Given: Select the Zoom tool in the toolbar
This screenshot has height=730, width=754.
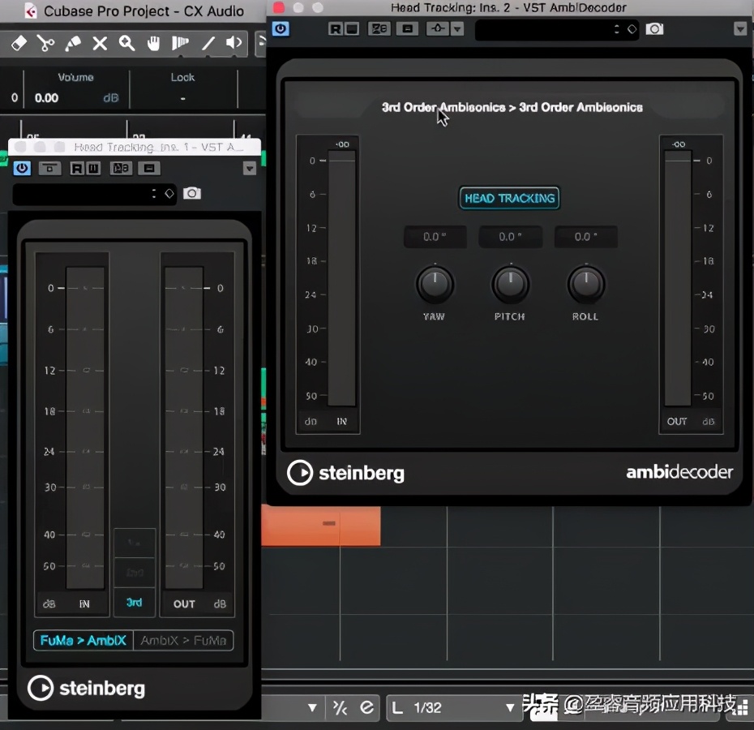Looking at the screenshot, I should point(126,44).
